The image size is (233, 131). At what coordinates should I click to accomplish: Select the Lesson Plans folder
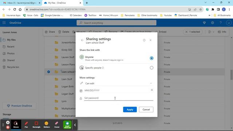click(68, 65)
